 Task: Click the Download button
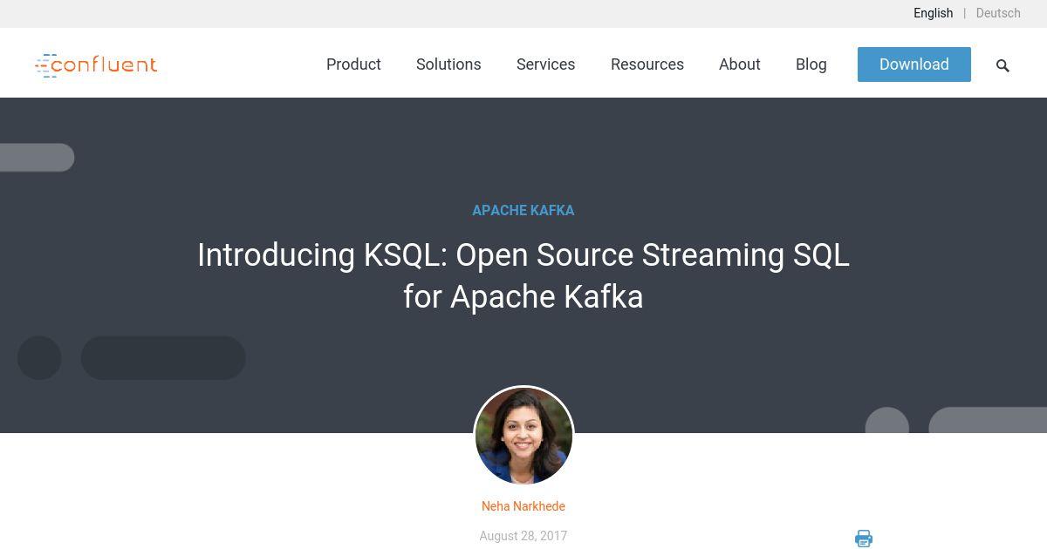914,64
